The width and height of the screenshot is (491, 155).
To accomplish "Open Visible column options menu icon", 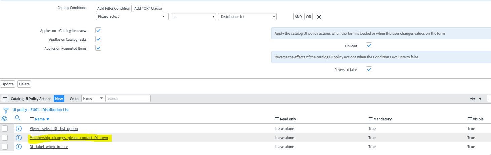I will click(469, 119).
